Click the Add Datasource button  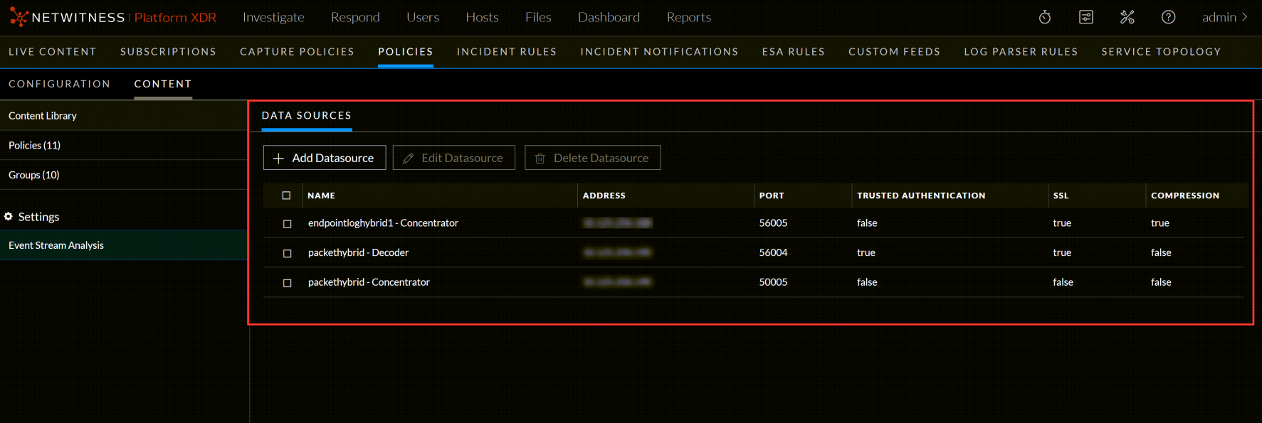coord(325,158)
